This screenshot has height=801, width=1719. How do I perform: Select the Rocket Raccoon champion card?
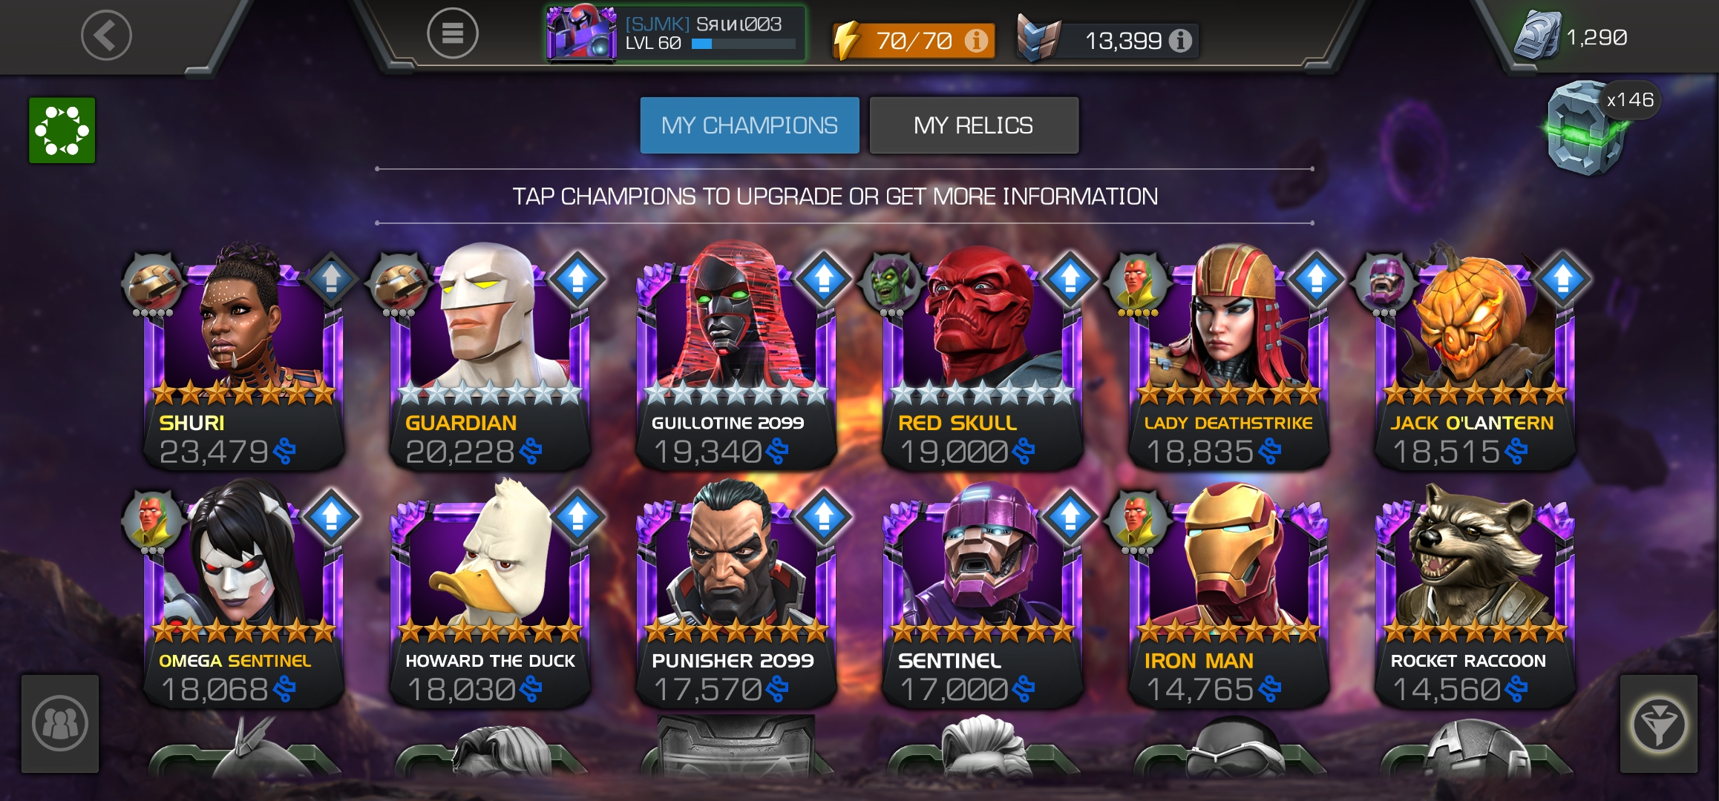pos(1474,595)
